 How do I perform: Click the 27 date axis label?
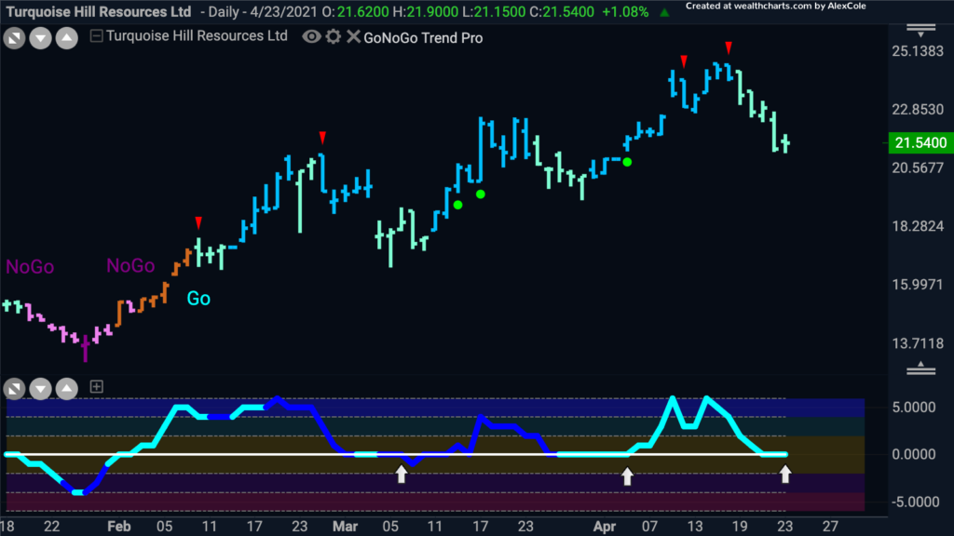click(x=830, y=527)
